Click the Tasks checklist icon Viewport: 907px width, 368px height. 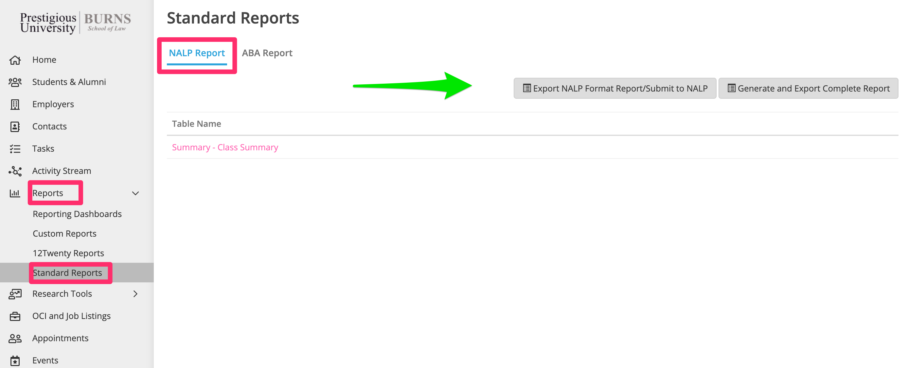[15, 149]
